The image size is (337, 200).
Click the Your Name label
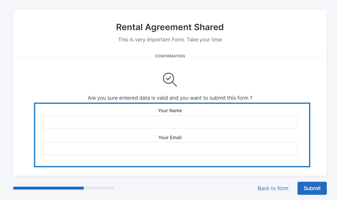click(170, 110)
